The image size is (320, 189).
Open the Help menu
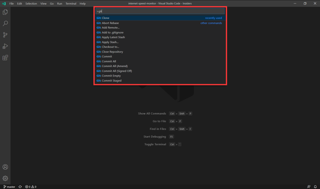83,4
